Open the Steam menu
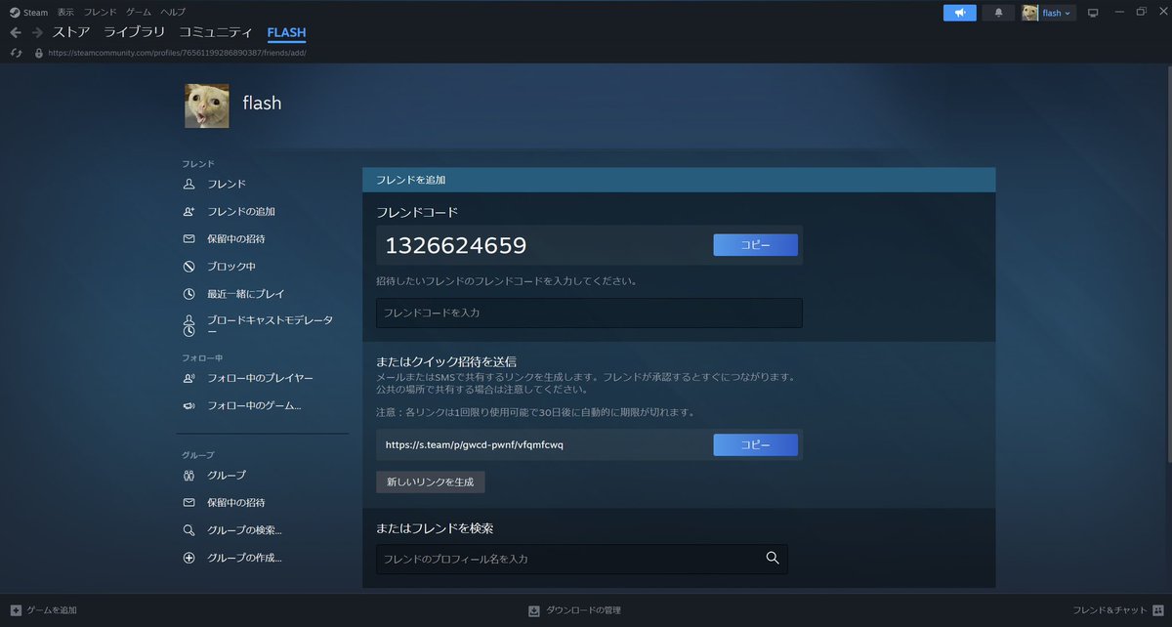Viewport: 1172px width, 627px height. click(x=35, y=13)
